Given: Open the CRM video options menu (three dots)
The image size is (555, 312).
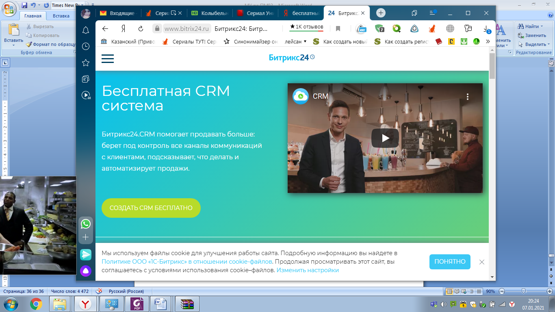Looking at the screenshot, I should click(x=468, y=97).
